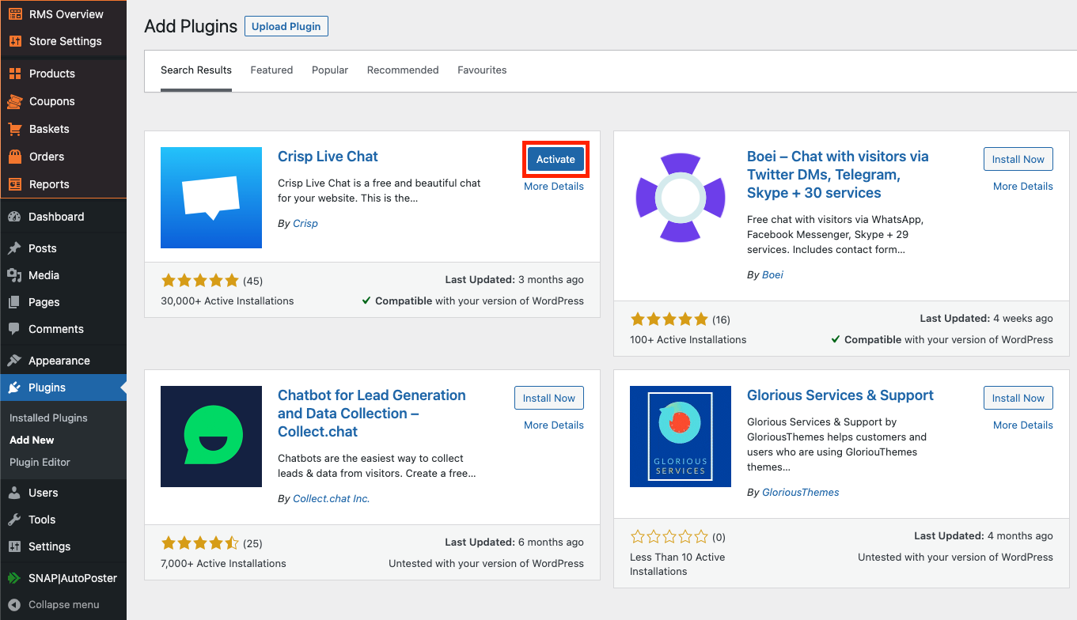This screenshot has height=620, width=1077.
Task: Switch to the Search Results tab
Action: tap(196, 70)
